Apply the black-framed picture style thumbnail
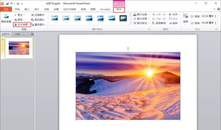The height and width of the screenshot is (130, 221). tap(123, 18)
